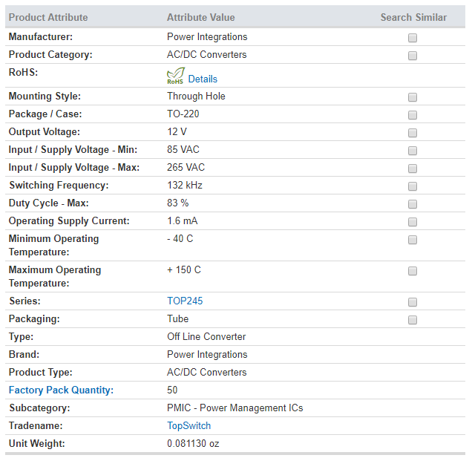Click the Power Integrations manufacturer value

click(x=207, y=36)
